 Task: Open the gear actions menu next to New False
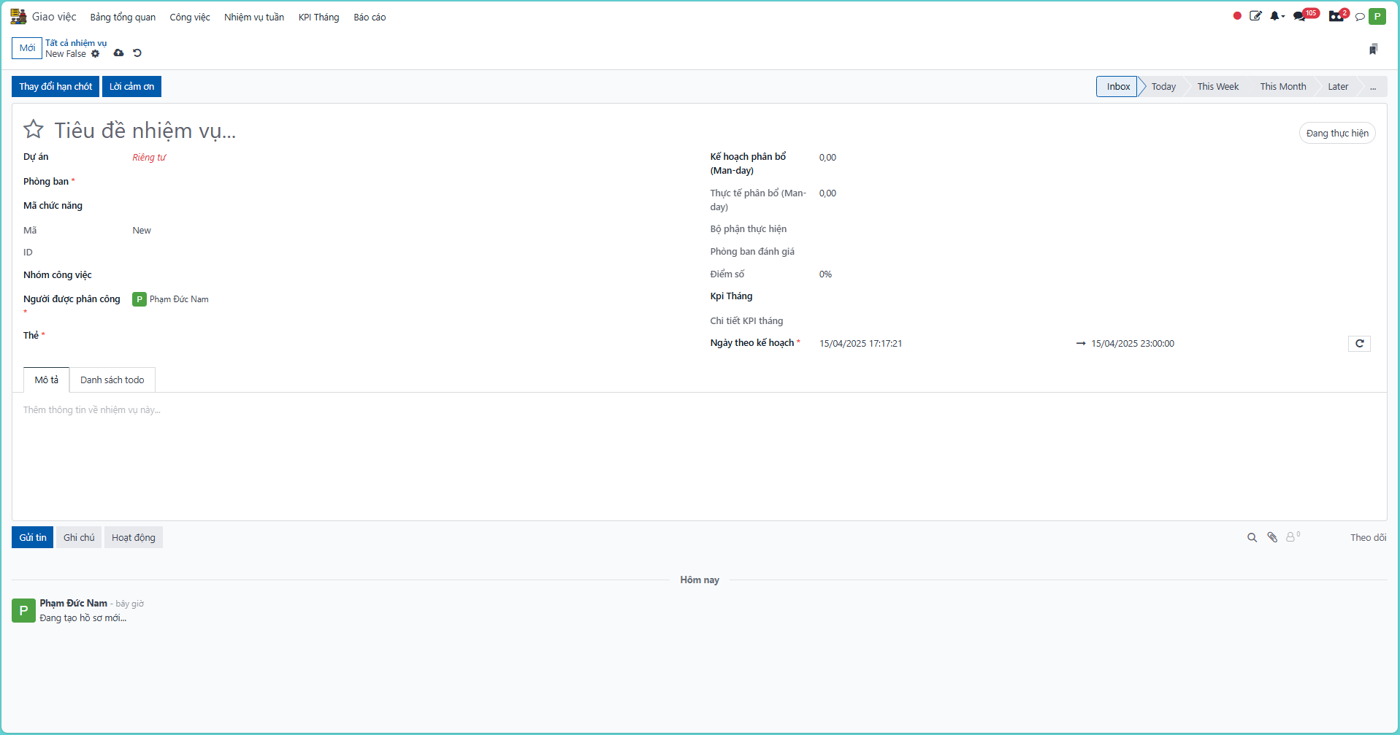(x=96, y=54)
